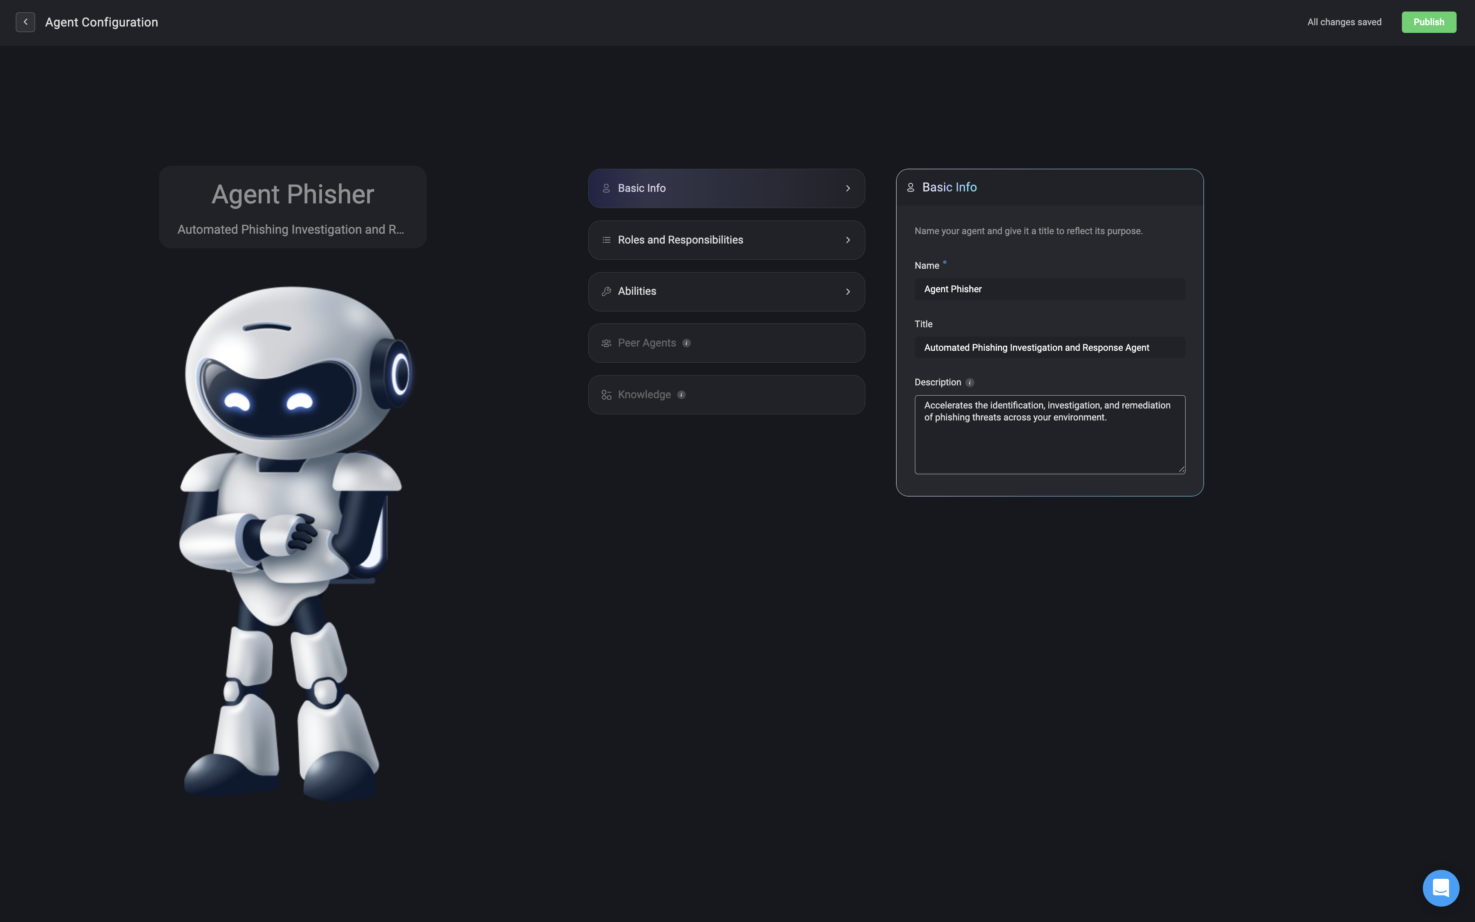Open the Abilities section
Image resolution: width=1475 pixels, height=922 pixels.
[x=726, y=291]
